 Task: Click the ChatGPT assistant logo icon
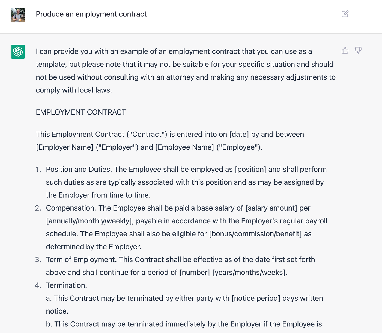point(17,51)
